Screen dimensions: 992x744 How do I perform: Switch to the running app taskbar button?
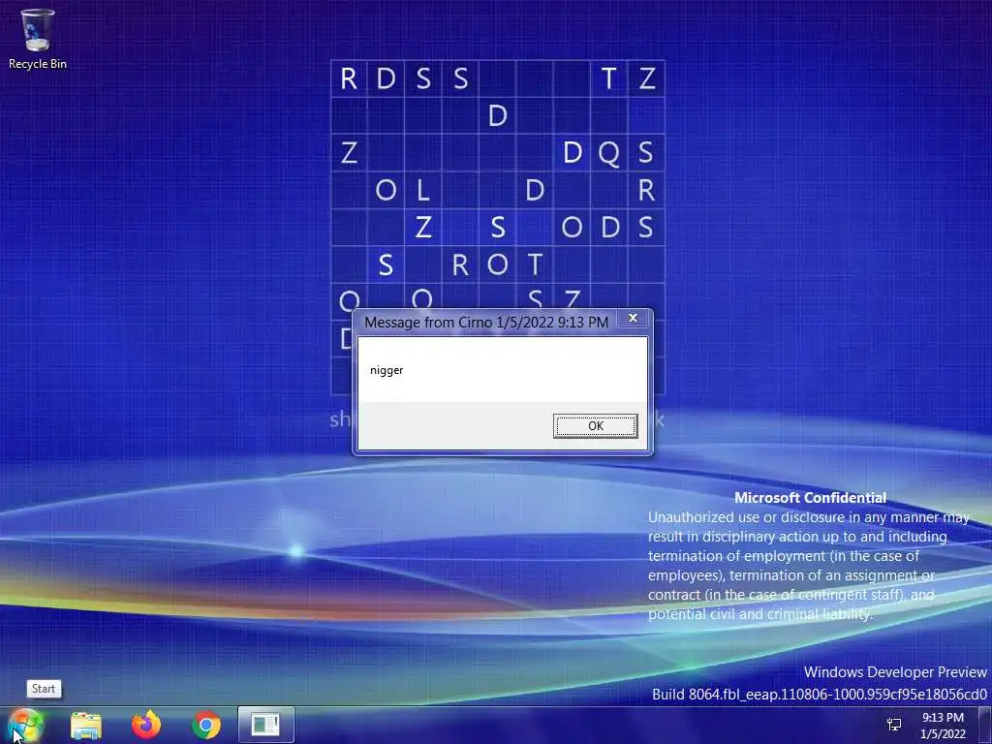(x=266, y=725)
